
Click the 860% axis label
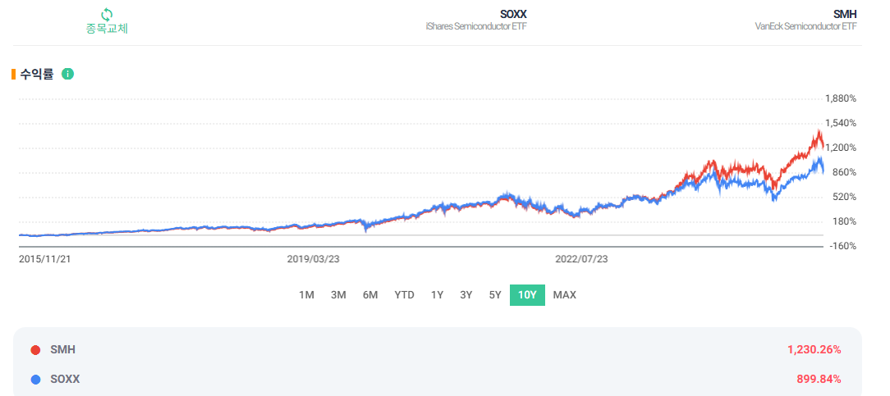844,172
